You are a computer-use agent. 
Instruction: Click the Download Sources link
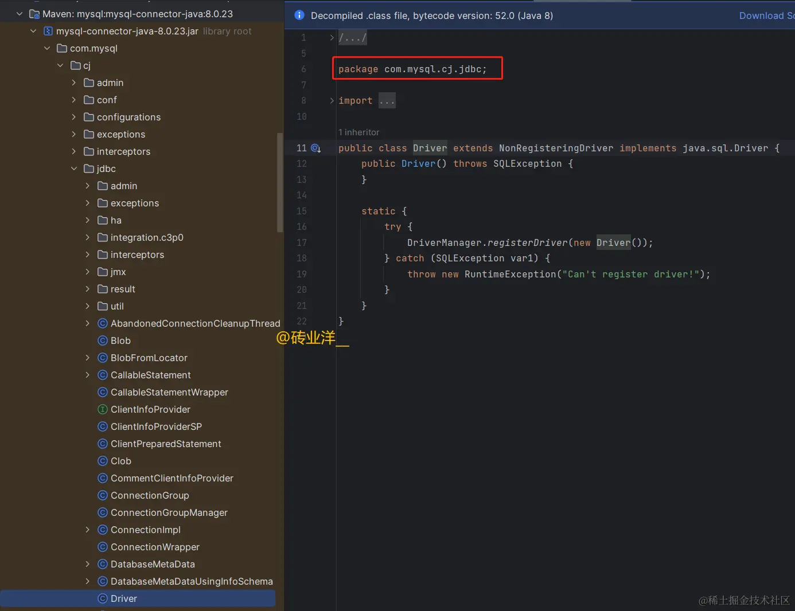767,15
